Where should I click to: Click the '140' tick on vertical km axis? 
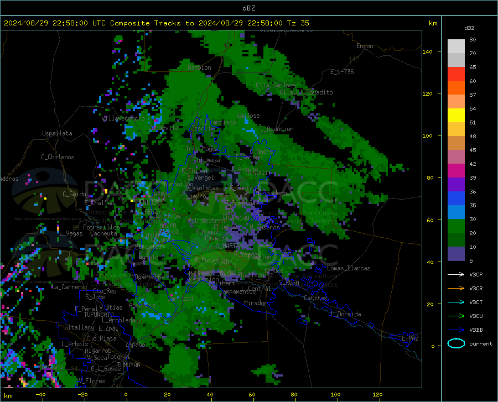pyautogui.click(x=427, y=52)
